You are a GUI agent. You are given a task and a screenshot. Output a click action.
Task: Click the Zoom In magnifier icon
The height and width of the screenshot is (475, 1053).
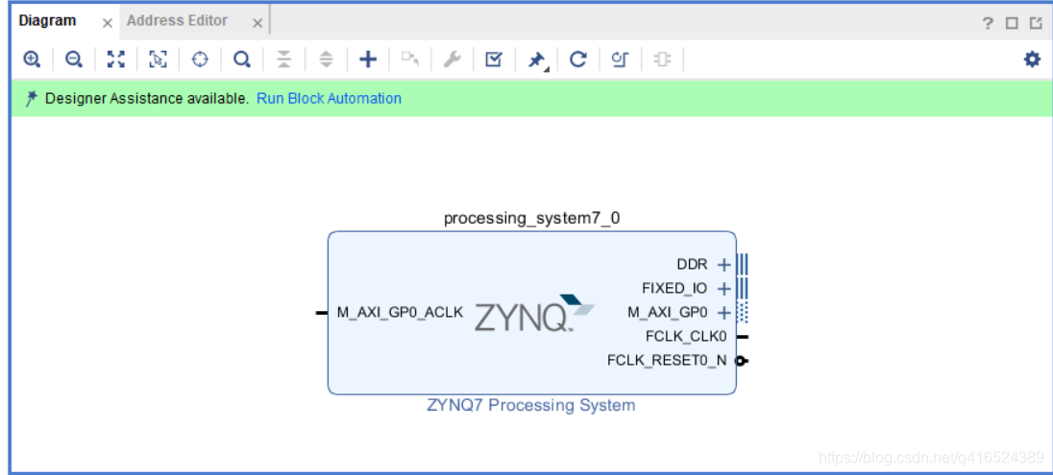[x=32, y=59]
